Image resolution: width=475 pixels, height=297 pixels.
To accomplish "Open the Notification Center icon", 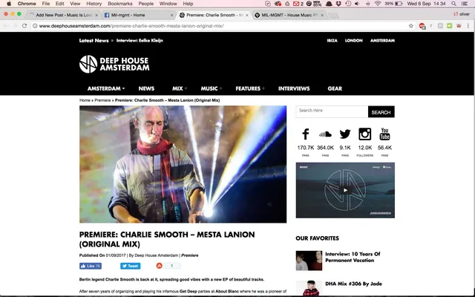I will pos(465,4).
